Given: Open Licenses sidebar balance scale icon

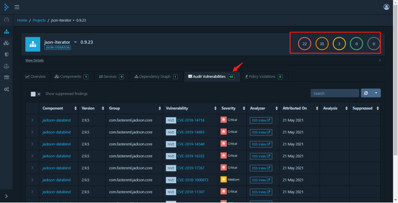Looking at the screenshot, I should point(7,66).
